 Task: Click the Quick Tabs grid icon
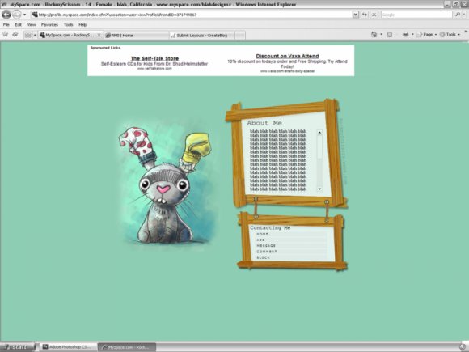point(27,35)
